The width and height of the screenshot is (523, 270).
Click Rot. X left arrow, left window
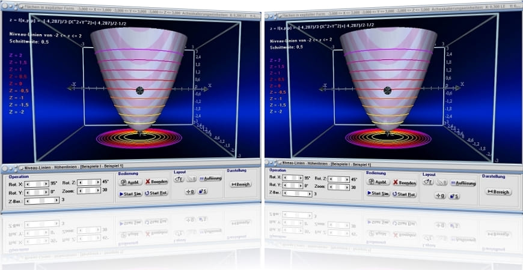27,184
